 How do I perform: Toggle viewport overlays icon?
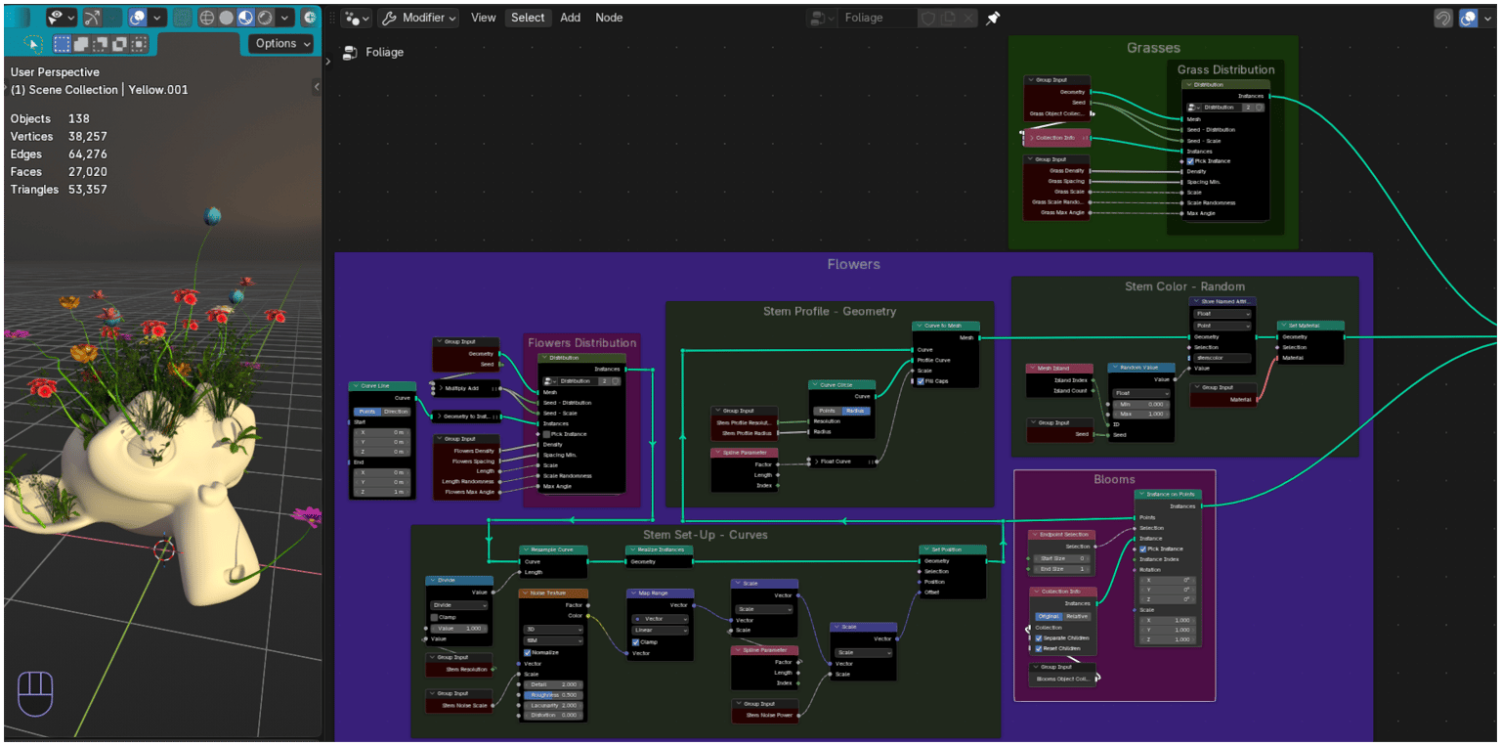[137, 18]
